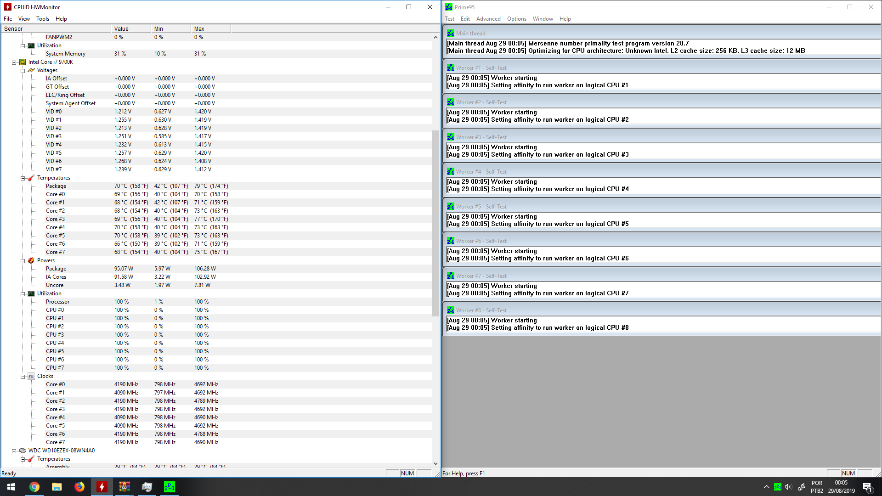Click the Worker #8 Self-Test window icon
This screenshot has width=882, height=496.
(450, 310)
